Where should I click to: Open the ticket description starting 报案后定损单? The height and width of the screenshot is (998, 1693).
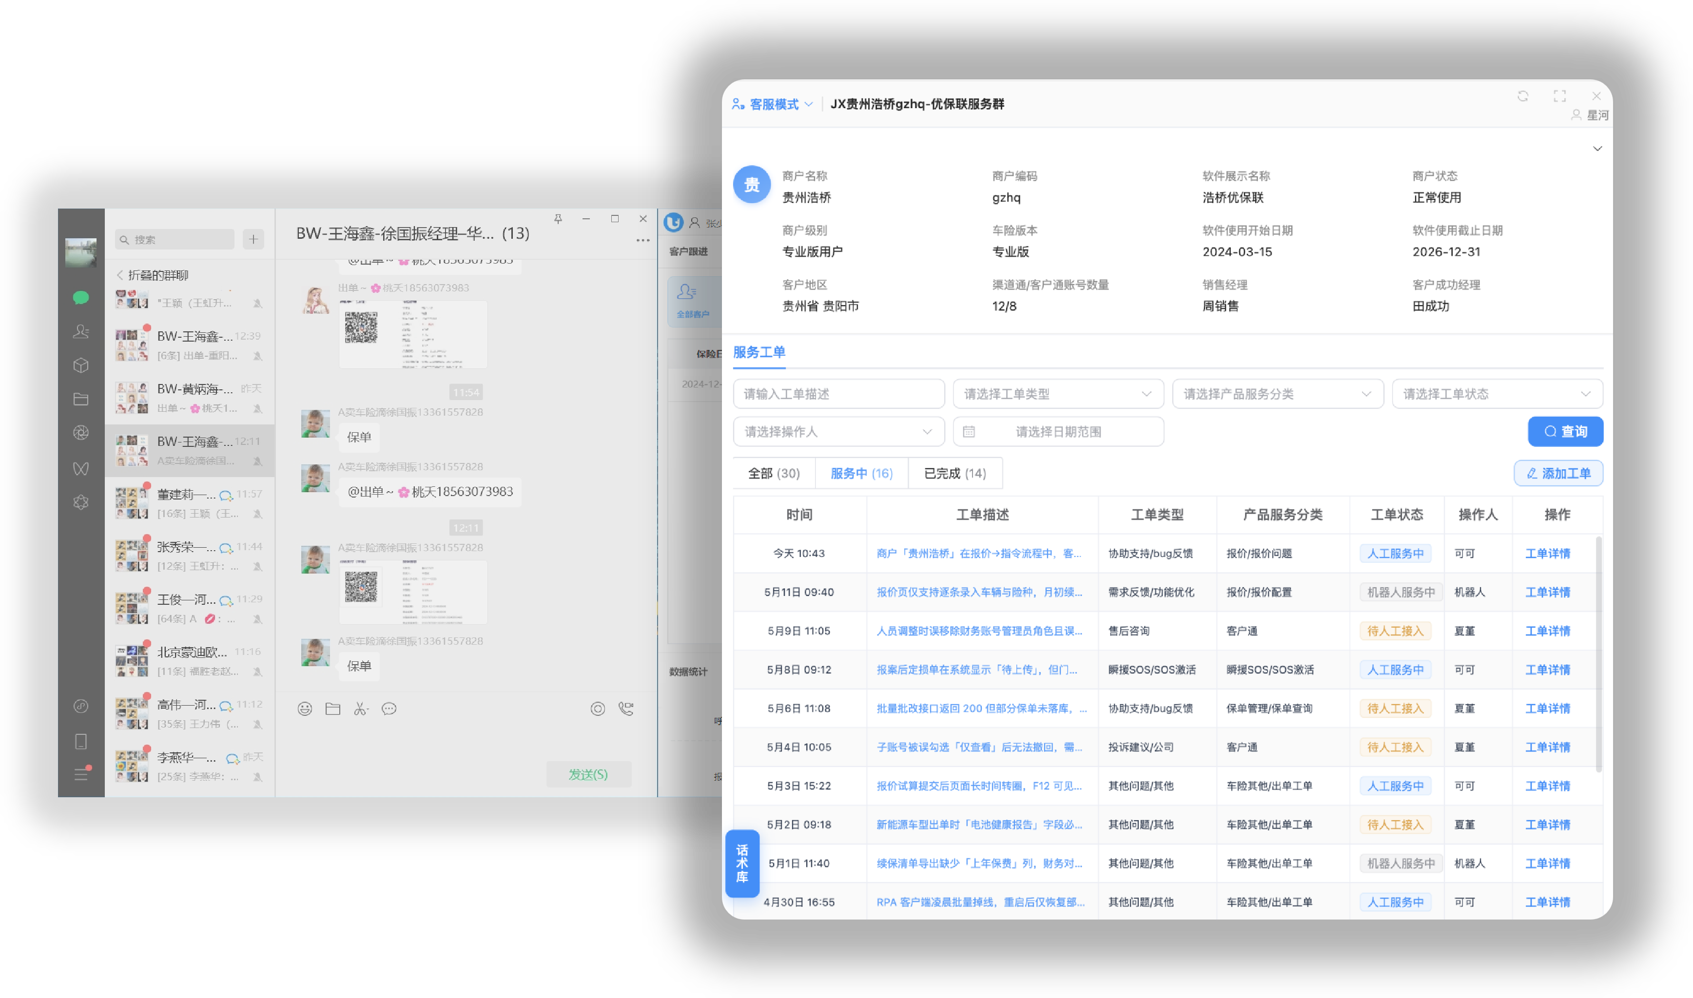pos(977,670)
